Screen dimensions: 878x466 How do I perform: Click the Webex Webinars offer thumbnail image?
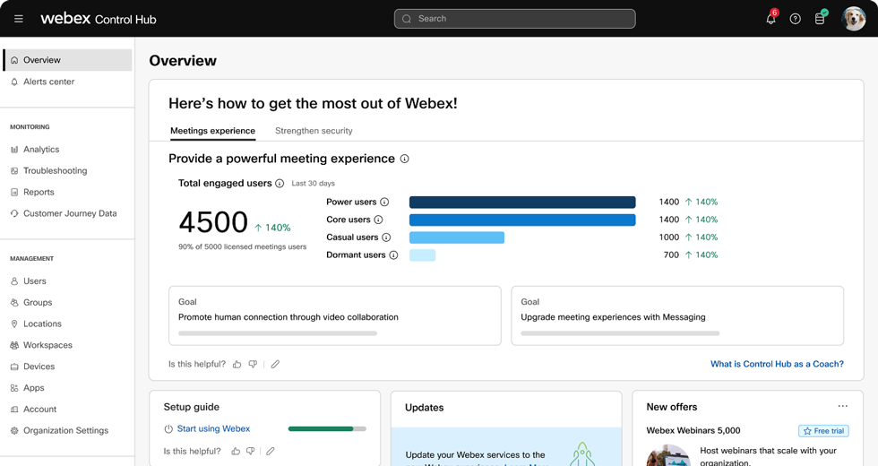click(x=668, y=455)
